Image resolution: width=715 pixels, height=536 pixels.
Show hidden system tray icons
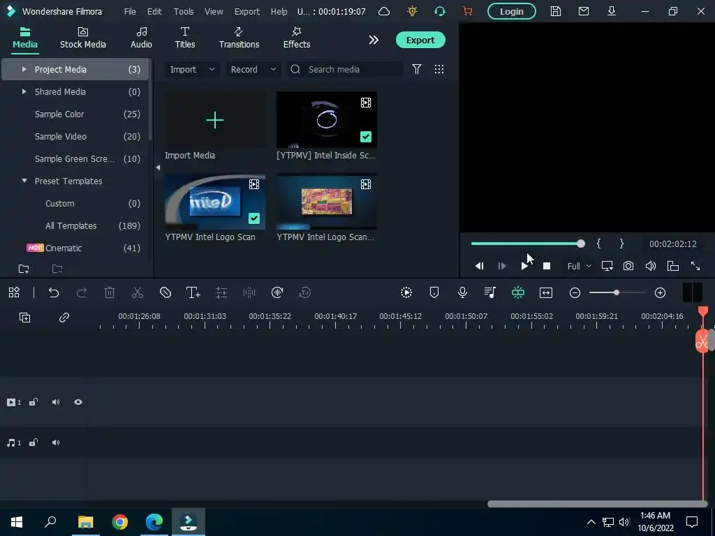tap(591, 522)
